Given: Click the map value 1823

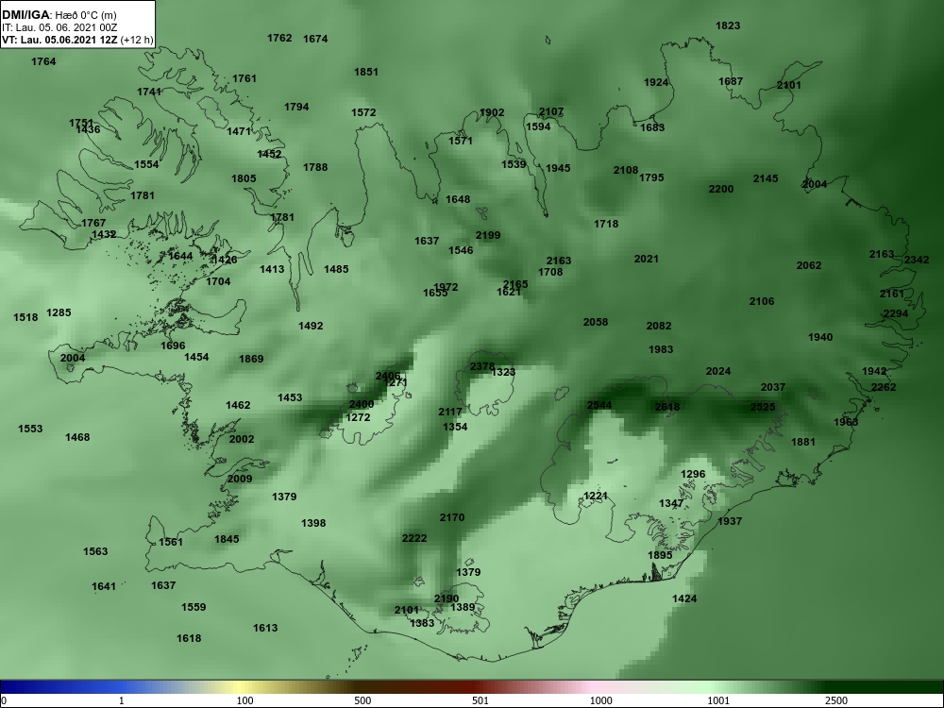Looking at the screenshot, I should click(x=728, y=25).
